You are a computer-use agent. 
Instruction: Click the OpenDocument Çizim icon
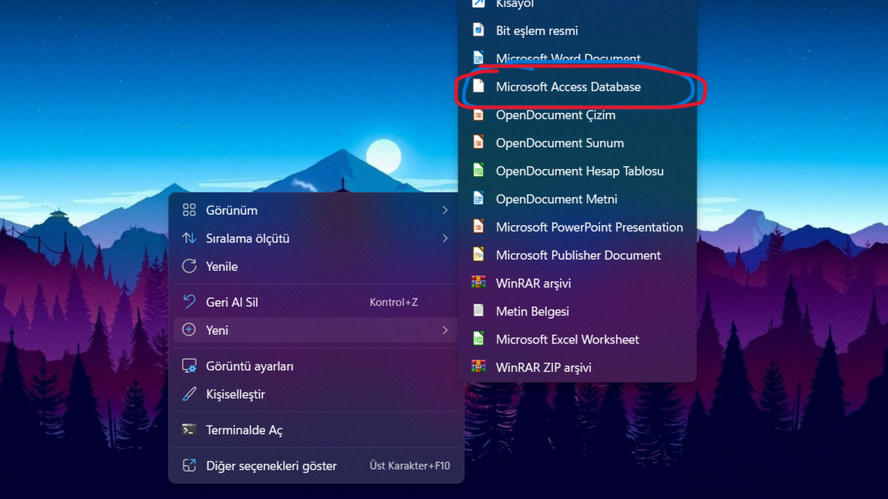point(478,114)
